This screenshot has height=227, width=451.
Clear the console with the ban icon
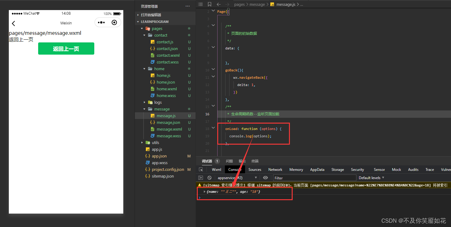click(209, 178)
